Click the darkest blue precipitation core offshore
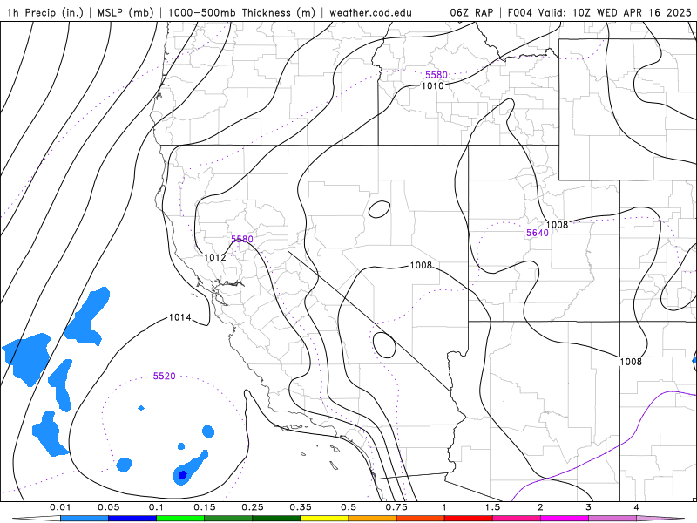Viewport: 697px width, 523px height. click(x=182, y=475)
